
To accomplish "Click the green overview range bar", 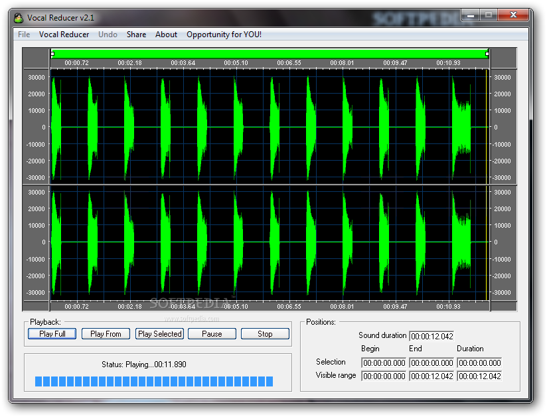I will pos(270,54).
